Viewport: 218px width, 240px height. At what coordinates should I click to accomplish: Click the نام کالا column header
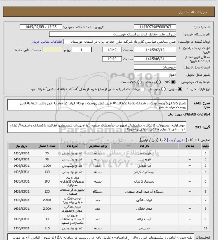pos(144,146)
